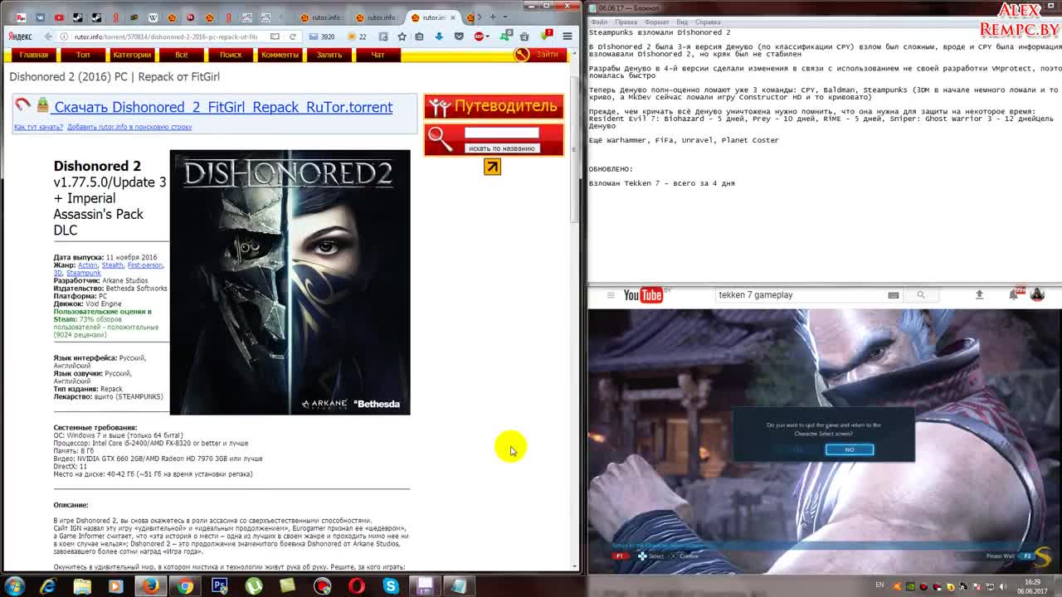Bookmark this page with the star icon
1062x597 pixels.
point(402,36)
